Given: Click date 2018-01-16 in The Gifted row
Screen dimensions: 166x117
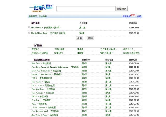Looking at the screenshot, I should [x=134, y=28].
